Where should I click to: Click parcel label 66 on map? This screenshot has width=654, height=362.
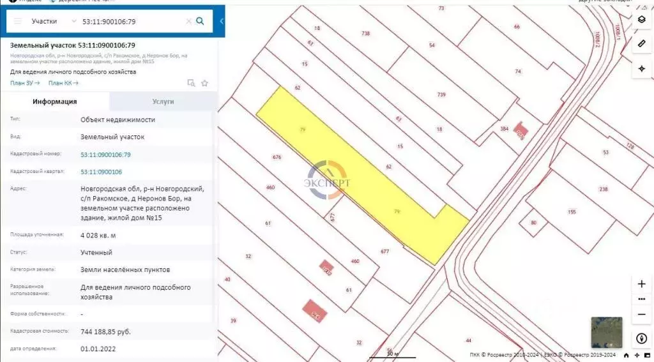[x=517, y=27]
